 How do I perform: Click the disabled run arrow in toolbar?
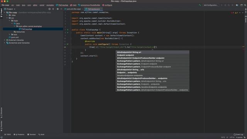tap(222, 5)
